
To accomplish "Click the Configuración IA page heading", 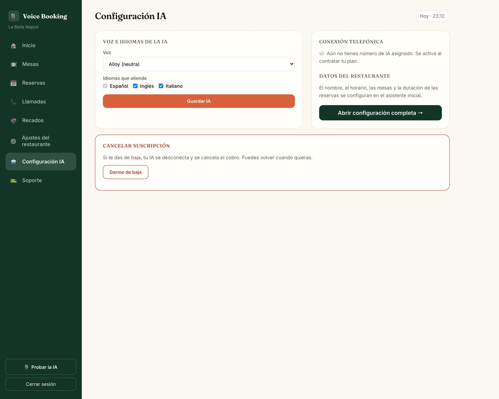I will click(131, 16).
